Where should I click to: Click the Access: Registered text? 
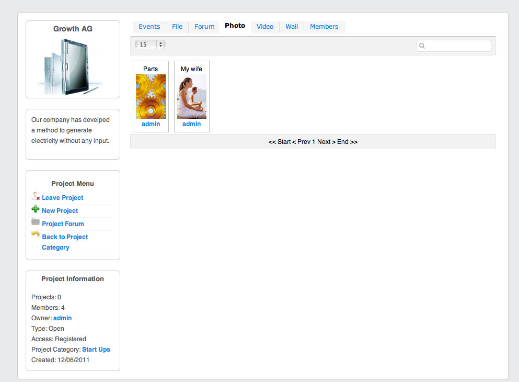point(59,339)
